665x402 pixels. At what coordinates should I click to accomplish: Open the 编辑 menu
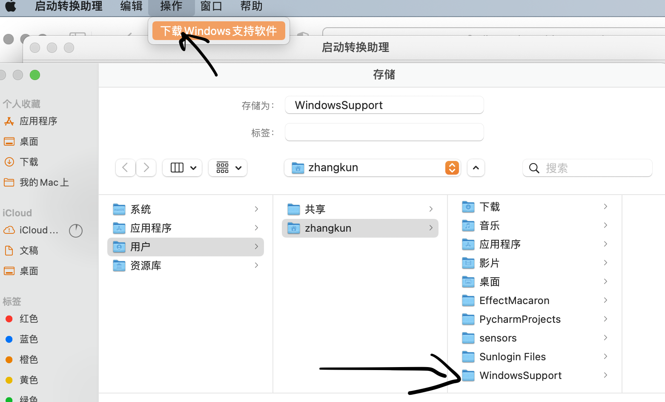pyautogui.click(x=131, y=6)
